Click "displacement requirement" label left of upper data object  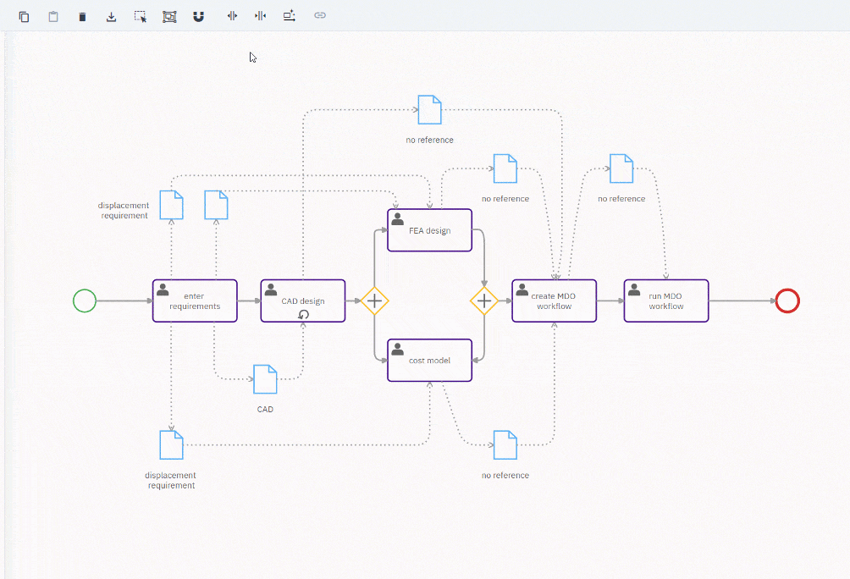point(124,210)
